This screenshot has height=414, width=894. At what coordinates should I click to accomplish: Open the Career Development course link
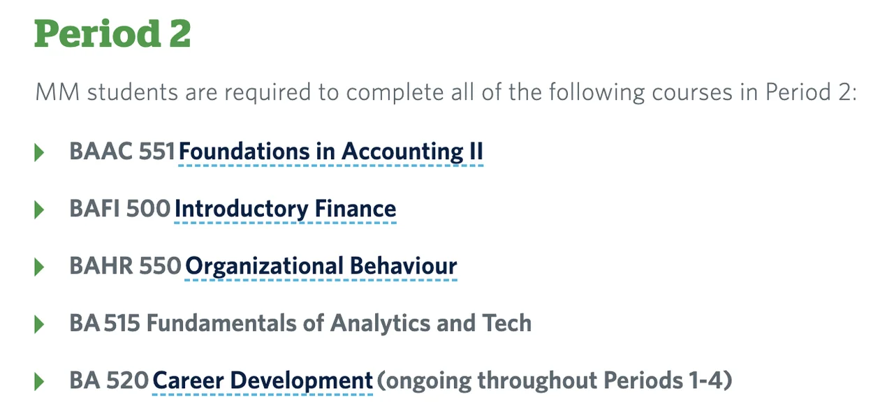point(263,380)
